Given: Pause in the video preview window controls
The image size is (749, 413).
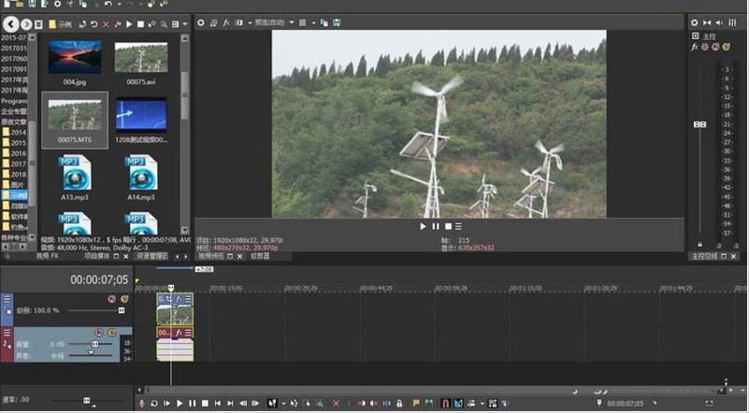Looking at the screenshot, I should (x=436, y=226).
